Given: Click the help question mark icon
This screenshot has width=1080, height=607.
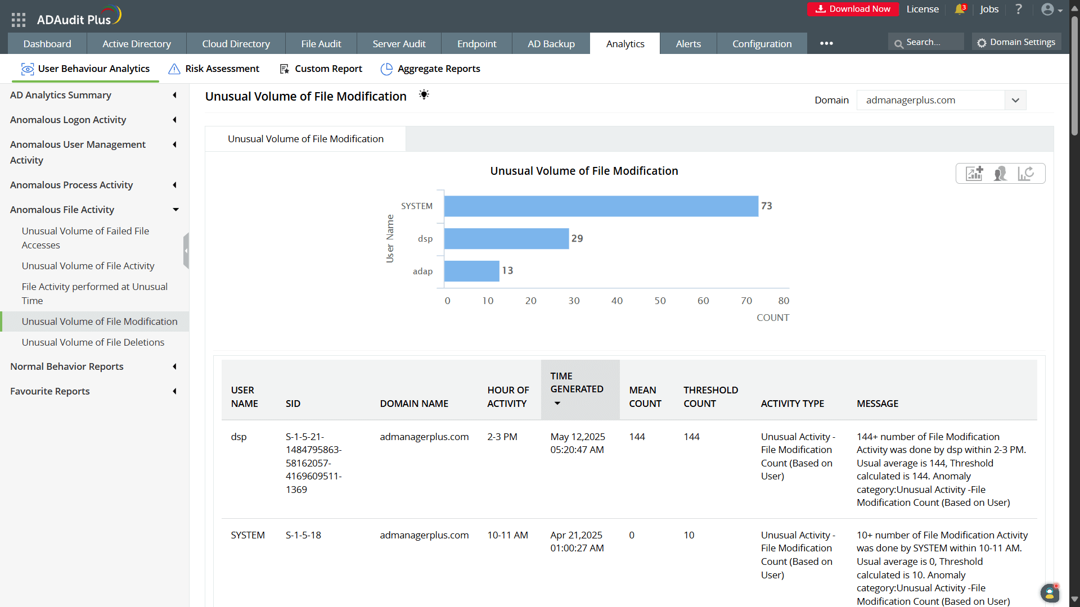Looking at the screenshot, I should click(x=1018, y=9).
